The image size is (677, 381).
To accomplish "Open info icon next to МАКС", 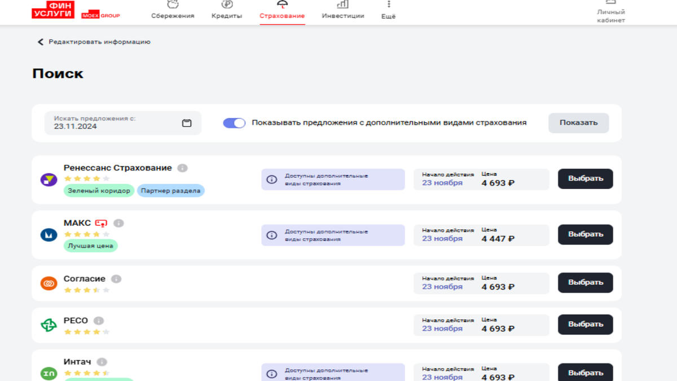I will click(118, 223).
